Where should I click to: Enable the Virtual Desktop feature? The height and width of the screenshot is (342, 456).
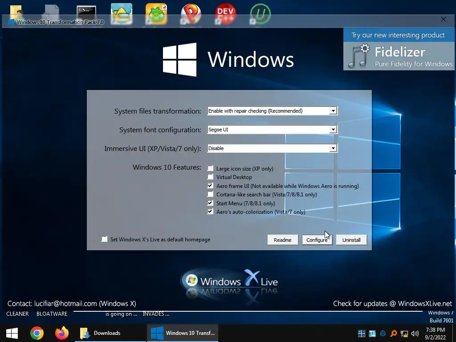click(x=210, y=177)
